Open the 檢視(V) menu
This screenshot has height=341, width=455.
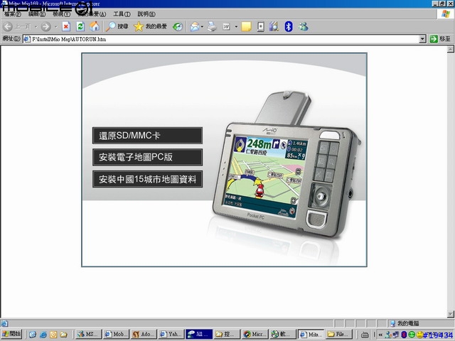pyautogui.click(x=61, y=14)
